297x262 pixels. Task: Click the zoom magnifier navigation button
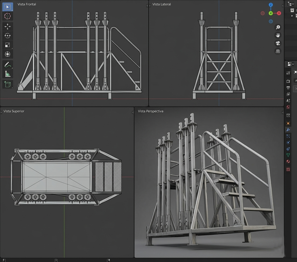pyautogui.click(x=278, y=27)
